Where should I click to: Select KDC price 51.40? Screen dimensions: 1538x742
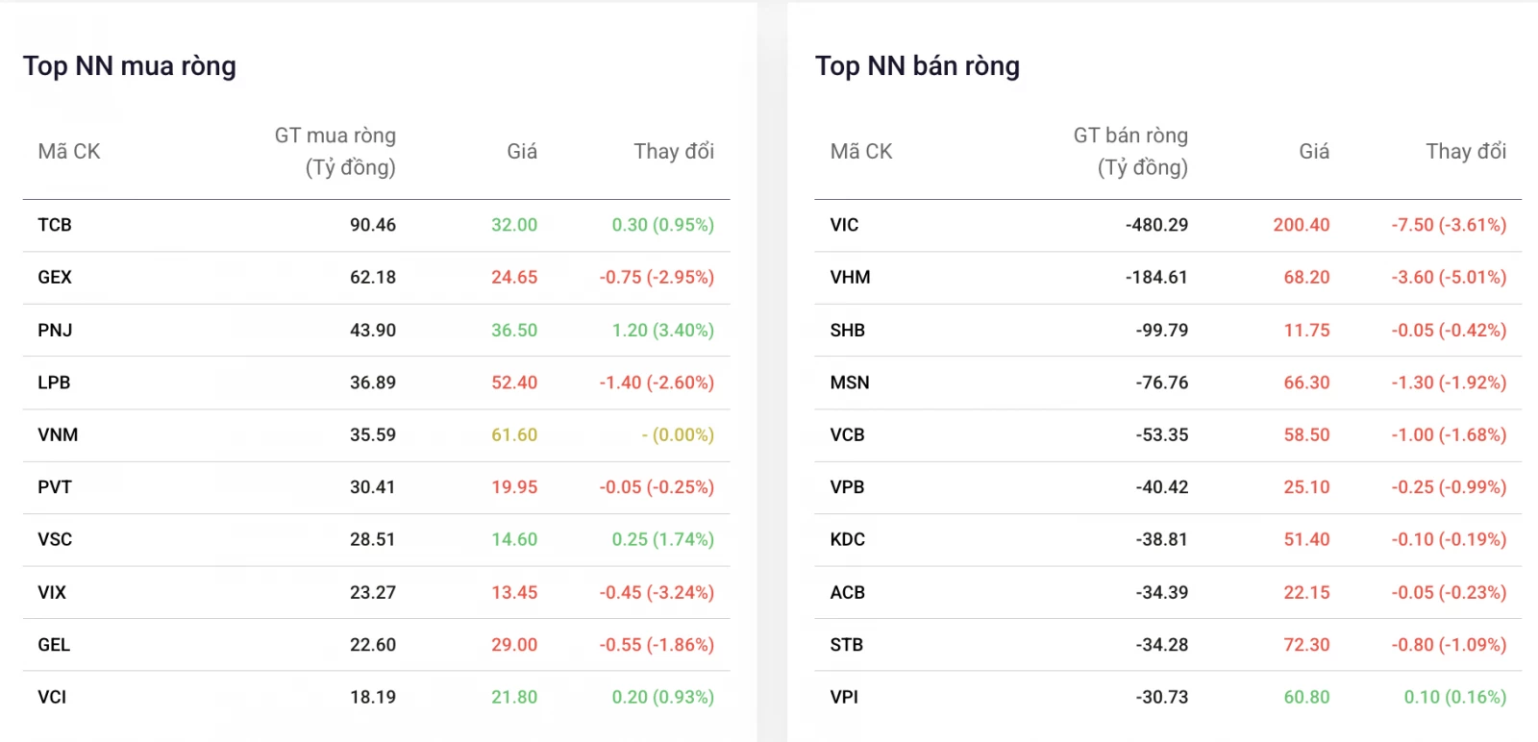(x=1306, y=540)
